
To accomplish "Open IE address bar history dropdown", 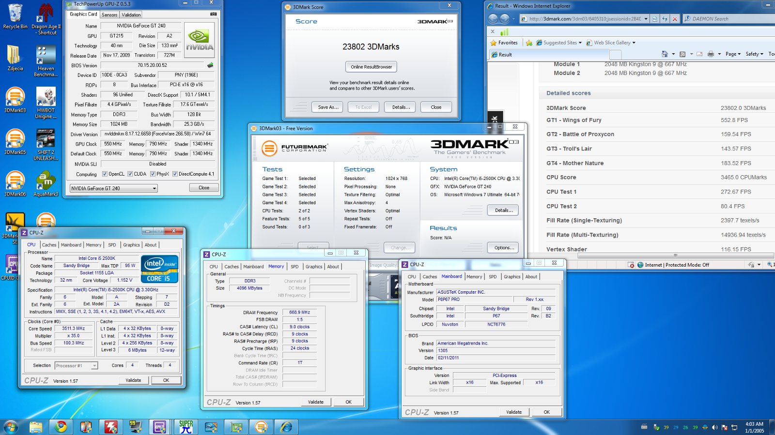I will pos(646,19).
